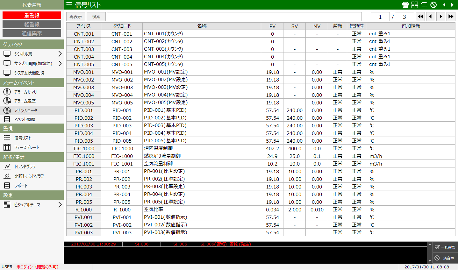Toggle the hamburger menu next to 信号リスト title
Image resolution: width=458 pixels, height=270 pixels.
68,5
